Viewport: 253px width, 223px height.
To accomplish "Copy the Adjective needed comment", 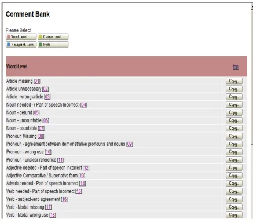I will [234, 168].
